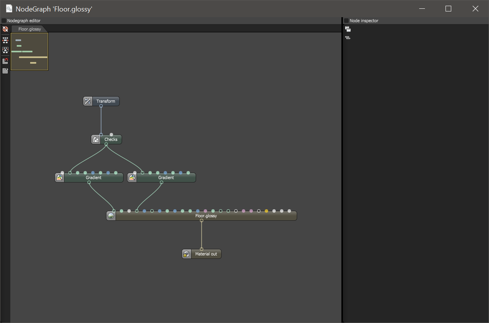Click the right Gradient node icon

(132, 178)
